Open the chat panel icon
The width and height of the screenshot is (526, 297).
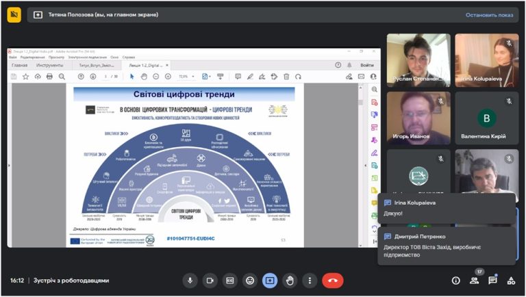coord(492,281)
